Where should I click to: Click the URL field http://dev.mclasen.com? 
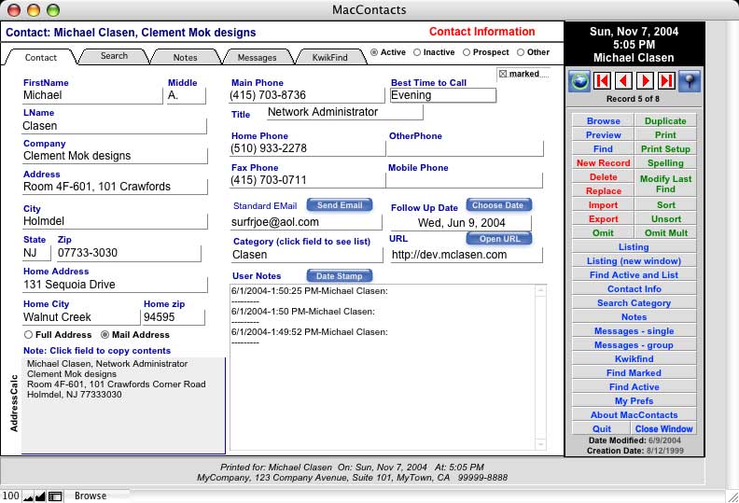click(x=467, y=255)
